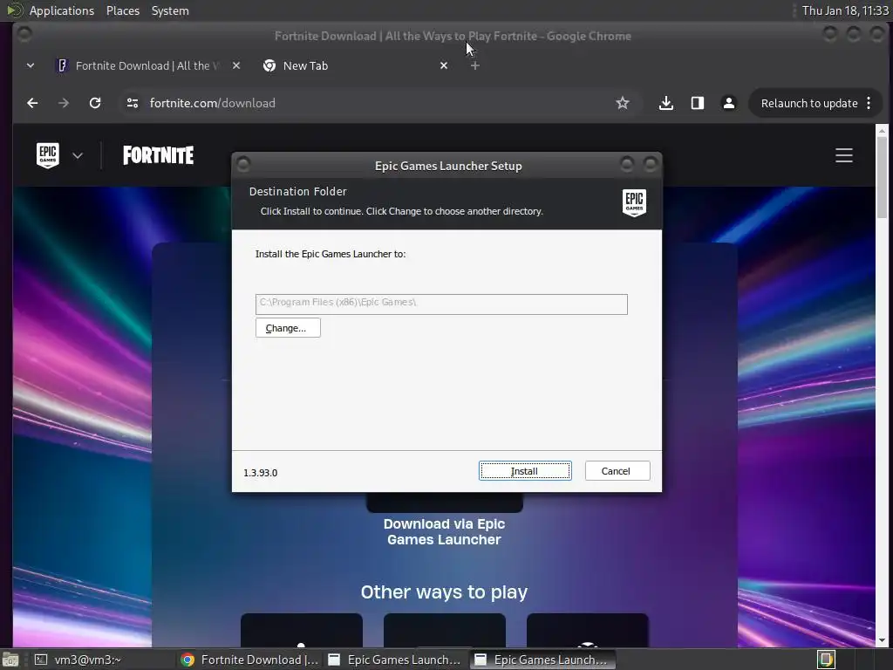
Task: Open Chrome profile icon
Action: click(728, 103)
